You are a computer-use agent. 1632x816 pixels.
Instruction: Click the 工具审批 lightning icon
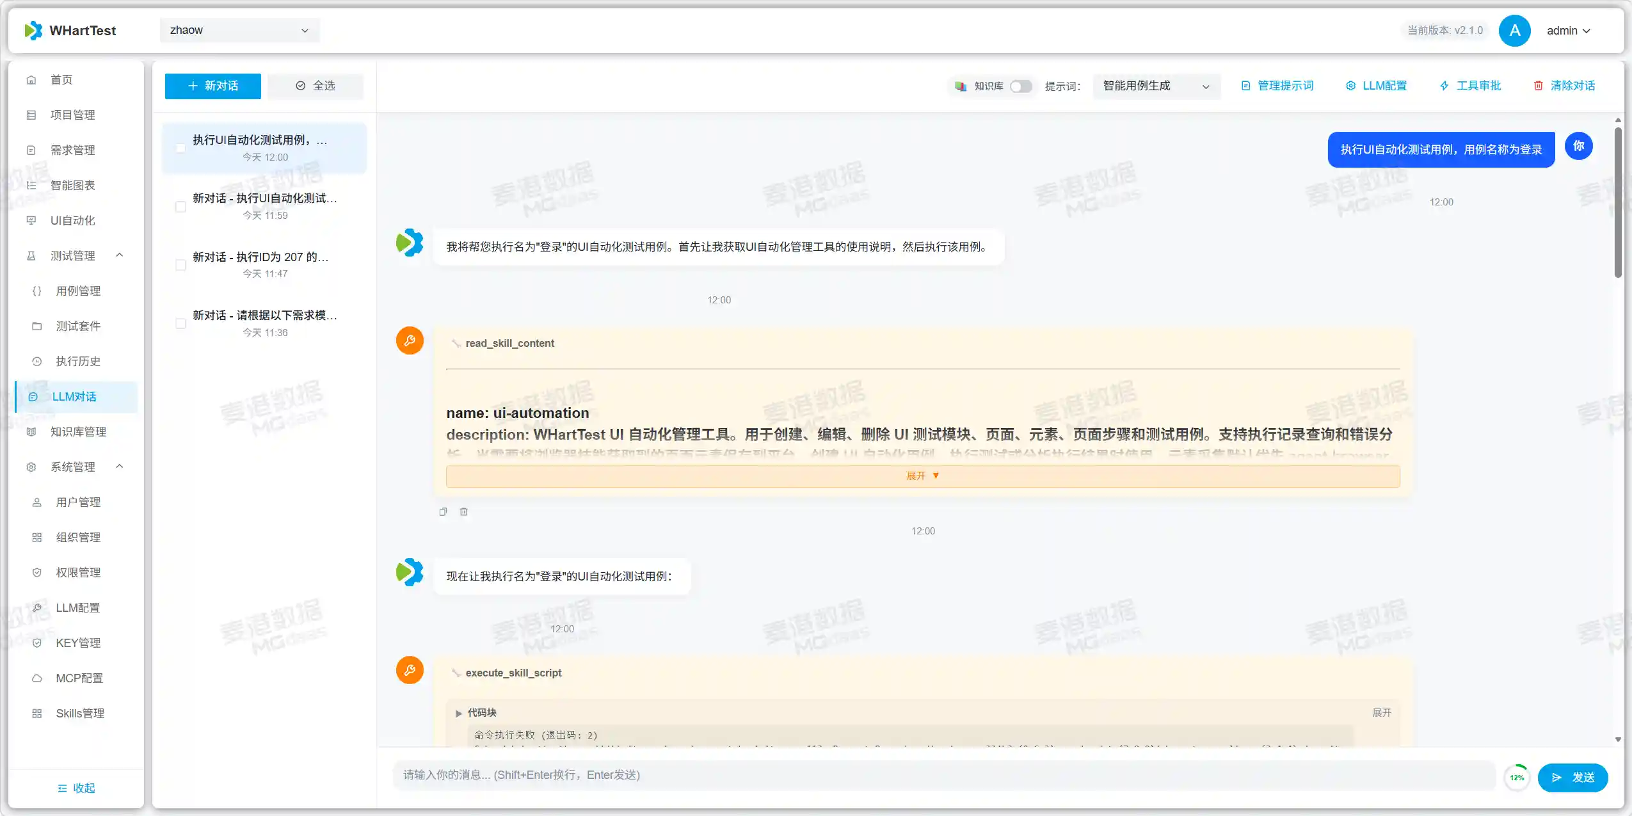1444,86
